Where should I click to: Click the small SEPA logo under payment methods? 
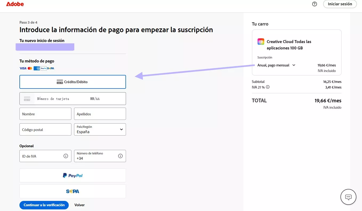(51, 68)
